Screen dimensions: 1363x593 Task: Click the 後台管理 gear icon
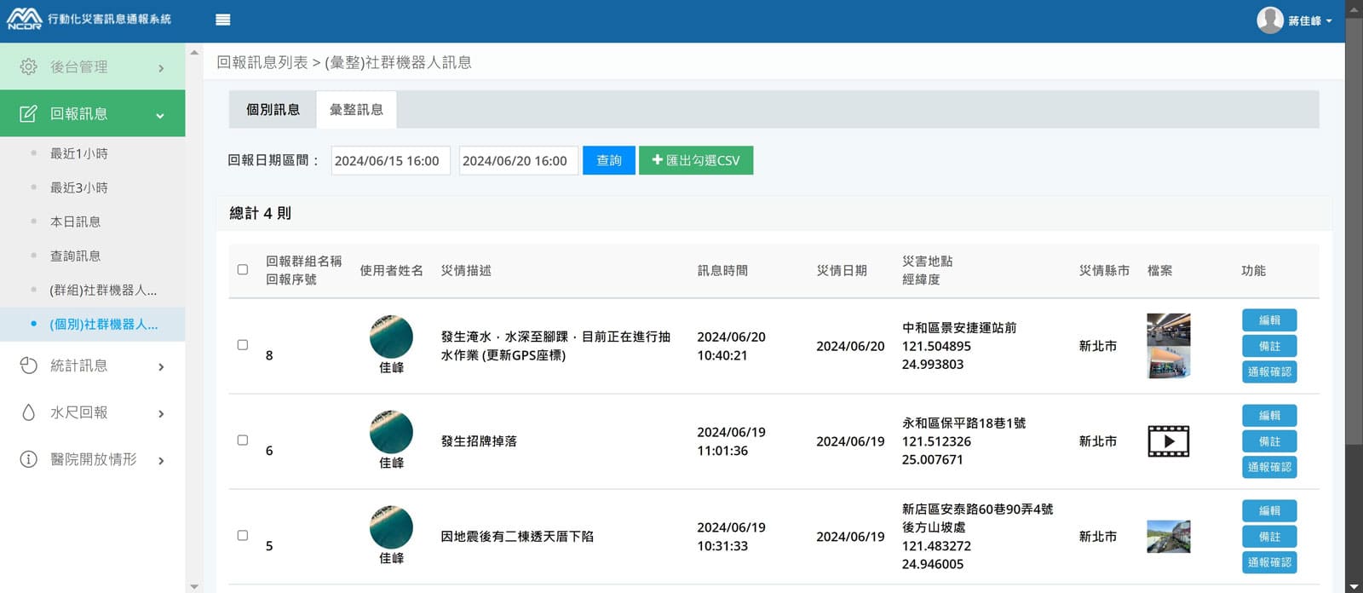tap(28, 66)
